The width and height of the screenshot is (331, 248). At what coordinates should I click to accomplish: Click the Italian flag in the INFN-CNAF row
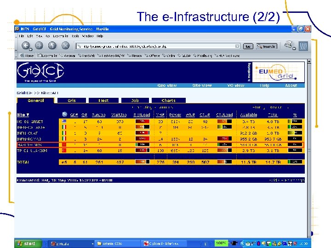[64, 133]
